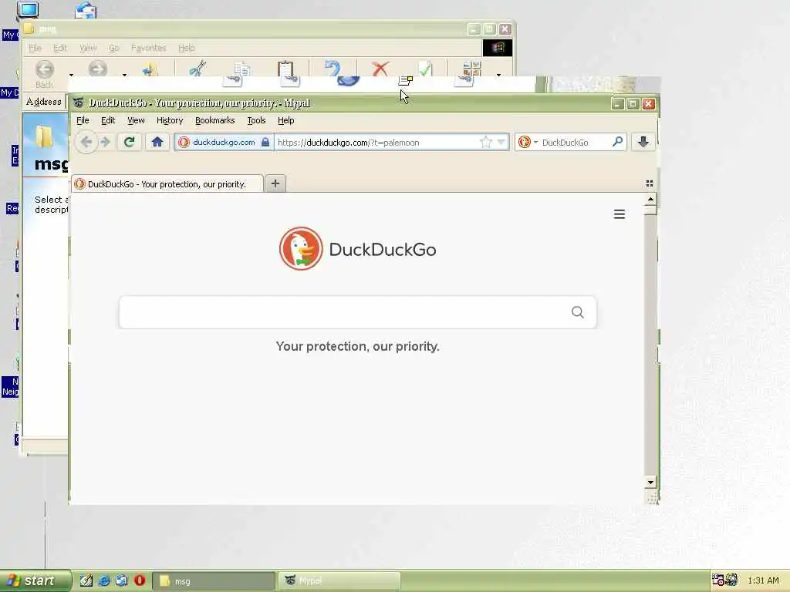Click Back in the msg window
Screen dimensions: 790x592
coord(44,73)
